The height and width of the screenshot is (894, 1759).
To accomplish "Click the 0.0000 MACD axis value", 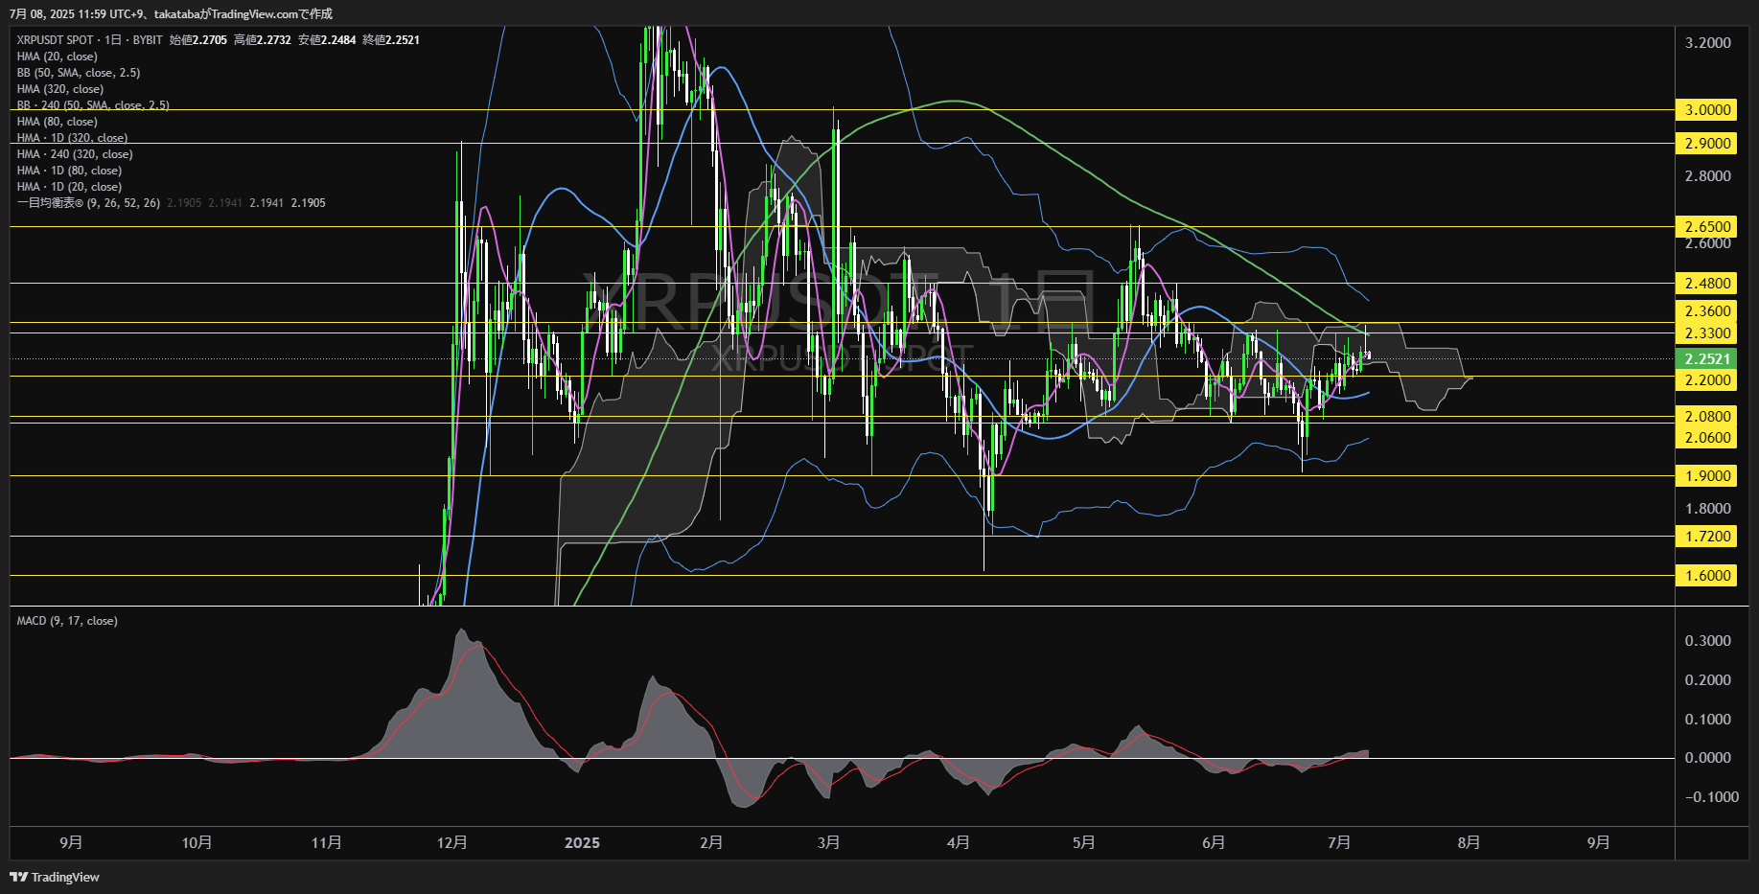I will click(x=1708, y=758).
